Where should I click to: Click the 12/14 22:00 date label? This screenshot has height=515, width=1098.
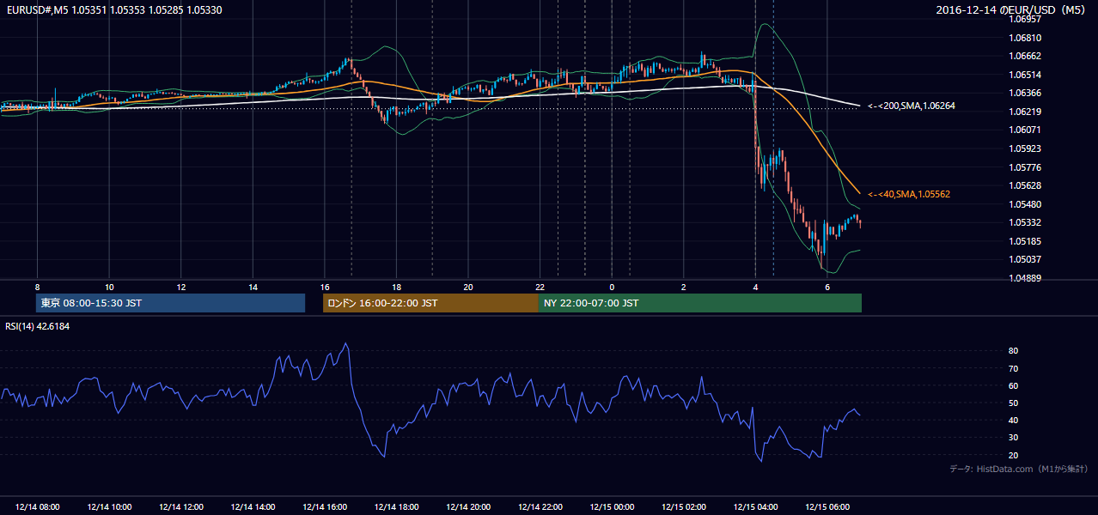540,507
